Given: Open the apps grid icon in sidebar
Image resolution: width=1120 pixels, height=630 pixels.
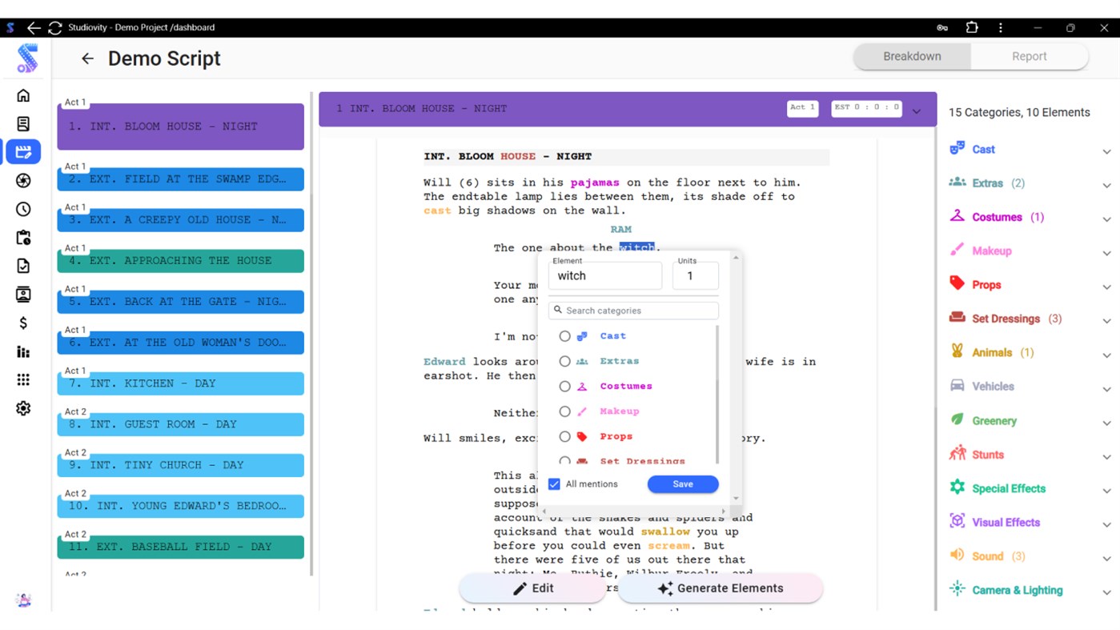Looking at the screenshot, I should click(x=23, y=379).
